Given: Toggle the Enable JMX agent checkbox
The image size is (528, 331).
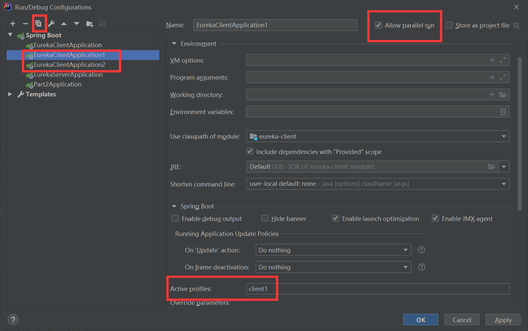Looking at the screenshot, I should pos(435,218).
